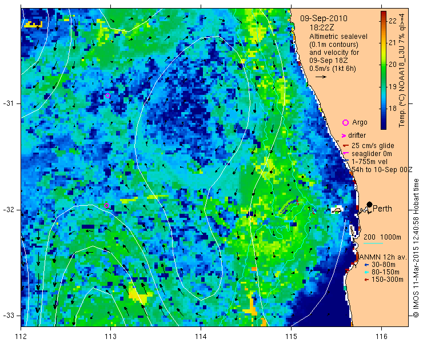Click the magenta seaglider 0m legend symbol

click(345, 154)
